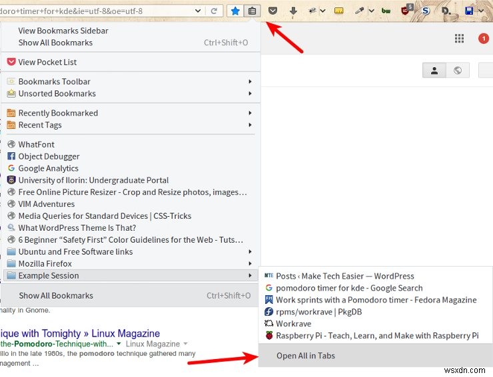Click the floppy disk save session icon

(x=469, y=11)
